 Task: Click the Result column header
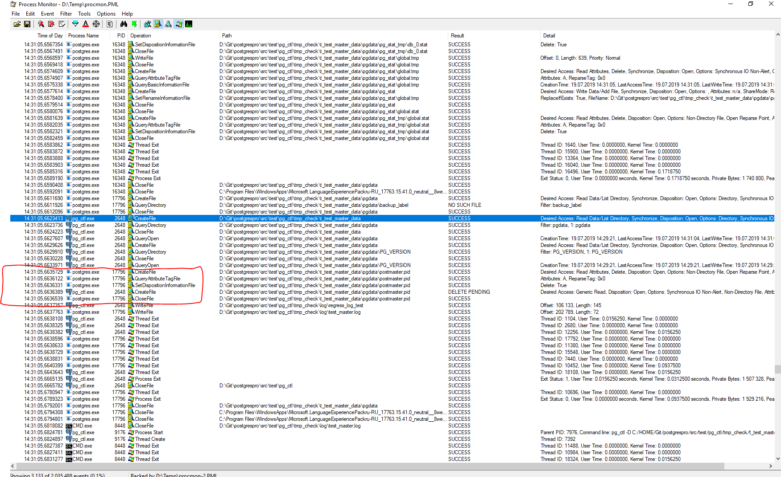point(457,36)
